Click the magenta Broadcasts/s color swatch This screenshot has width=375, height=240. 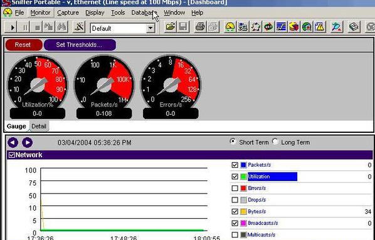tap(243, 223)
